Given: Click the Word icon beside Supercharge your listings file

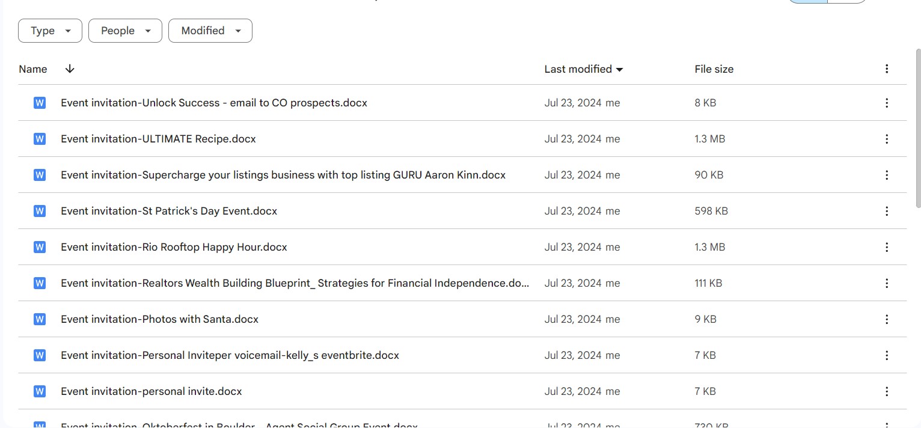Looking at the screenshot, I should [40, 175].
